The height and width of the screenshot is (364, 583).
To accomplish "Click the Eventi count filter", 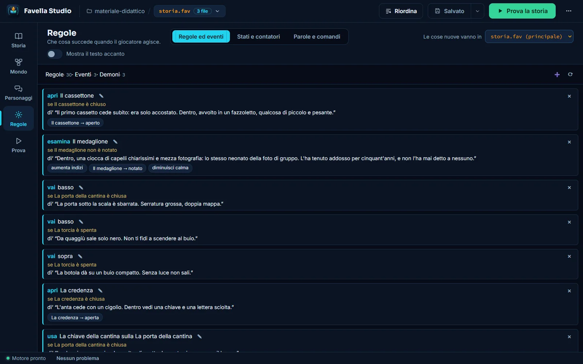I will pos(86,75).
